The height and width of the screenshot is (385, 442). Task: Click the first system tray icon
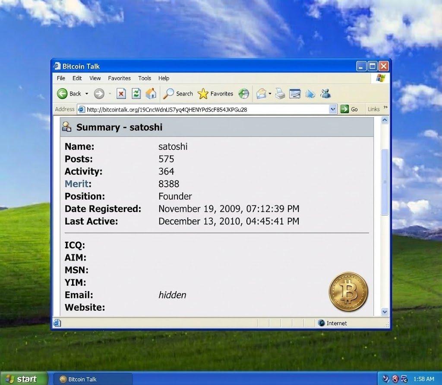point(385,379)
